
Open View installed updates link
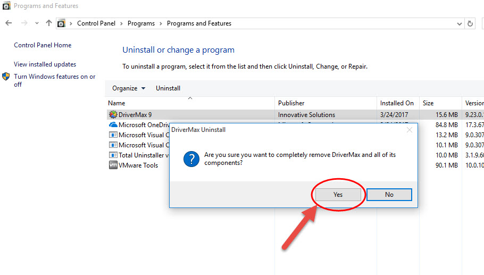45,64
